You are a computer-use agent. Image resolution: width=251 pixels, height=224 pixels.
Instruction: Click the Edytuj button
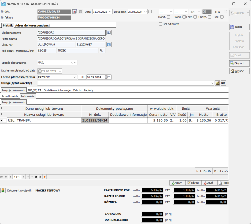click(193, 183)
